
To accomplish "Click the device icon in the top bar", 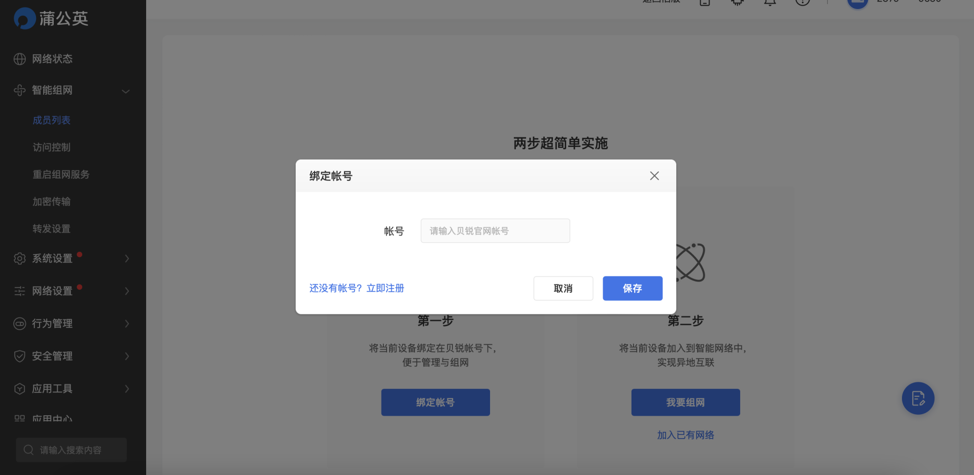I will pos(705,3).
